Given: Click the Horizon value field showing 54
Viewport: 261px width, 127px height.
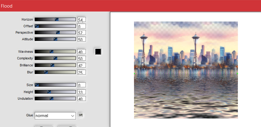Looking at the screenshot, I should 82,19.
